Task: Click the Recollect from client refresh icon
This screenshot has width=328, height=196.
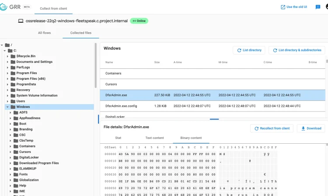Action: pyautogui.click(x=256, y=128)
